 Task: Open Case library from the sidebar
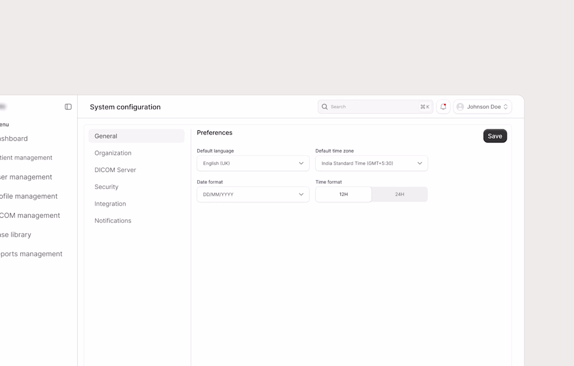(15, 235)
